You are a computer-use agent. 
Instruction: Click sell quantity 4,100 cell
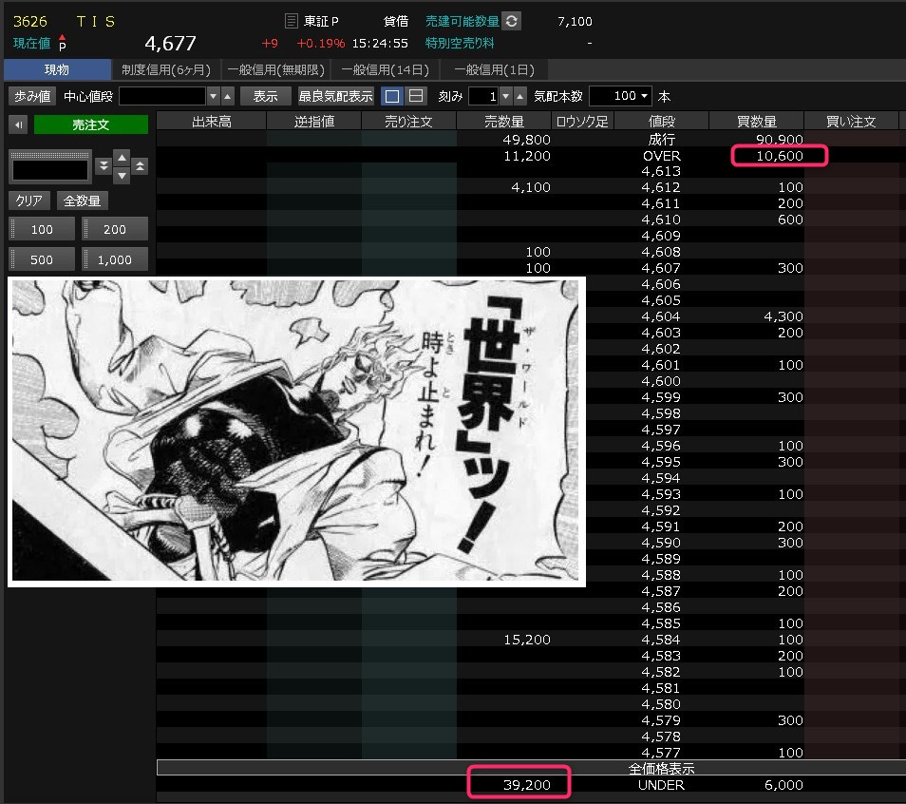click(531, 187)
